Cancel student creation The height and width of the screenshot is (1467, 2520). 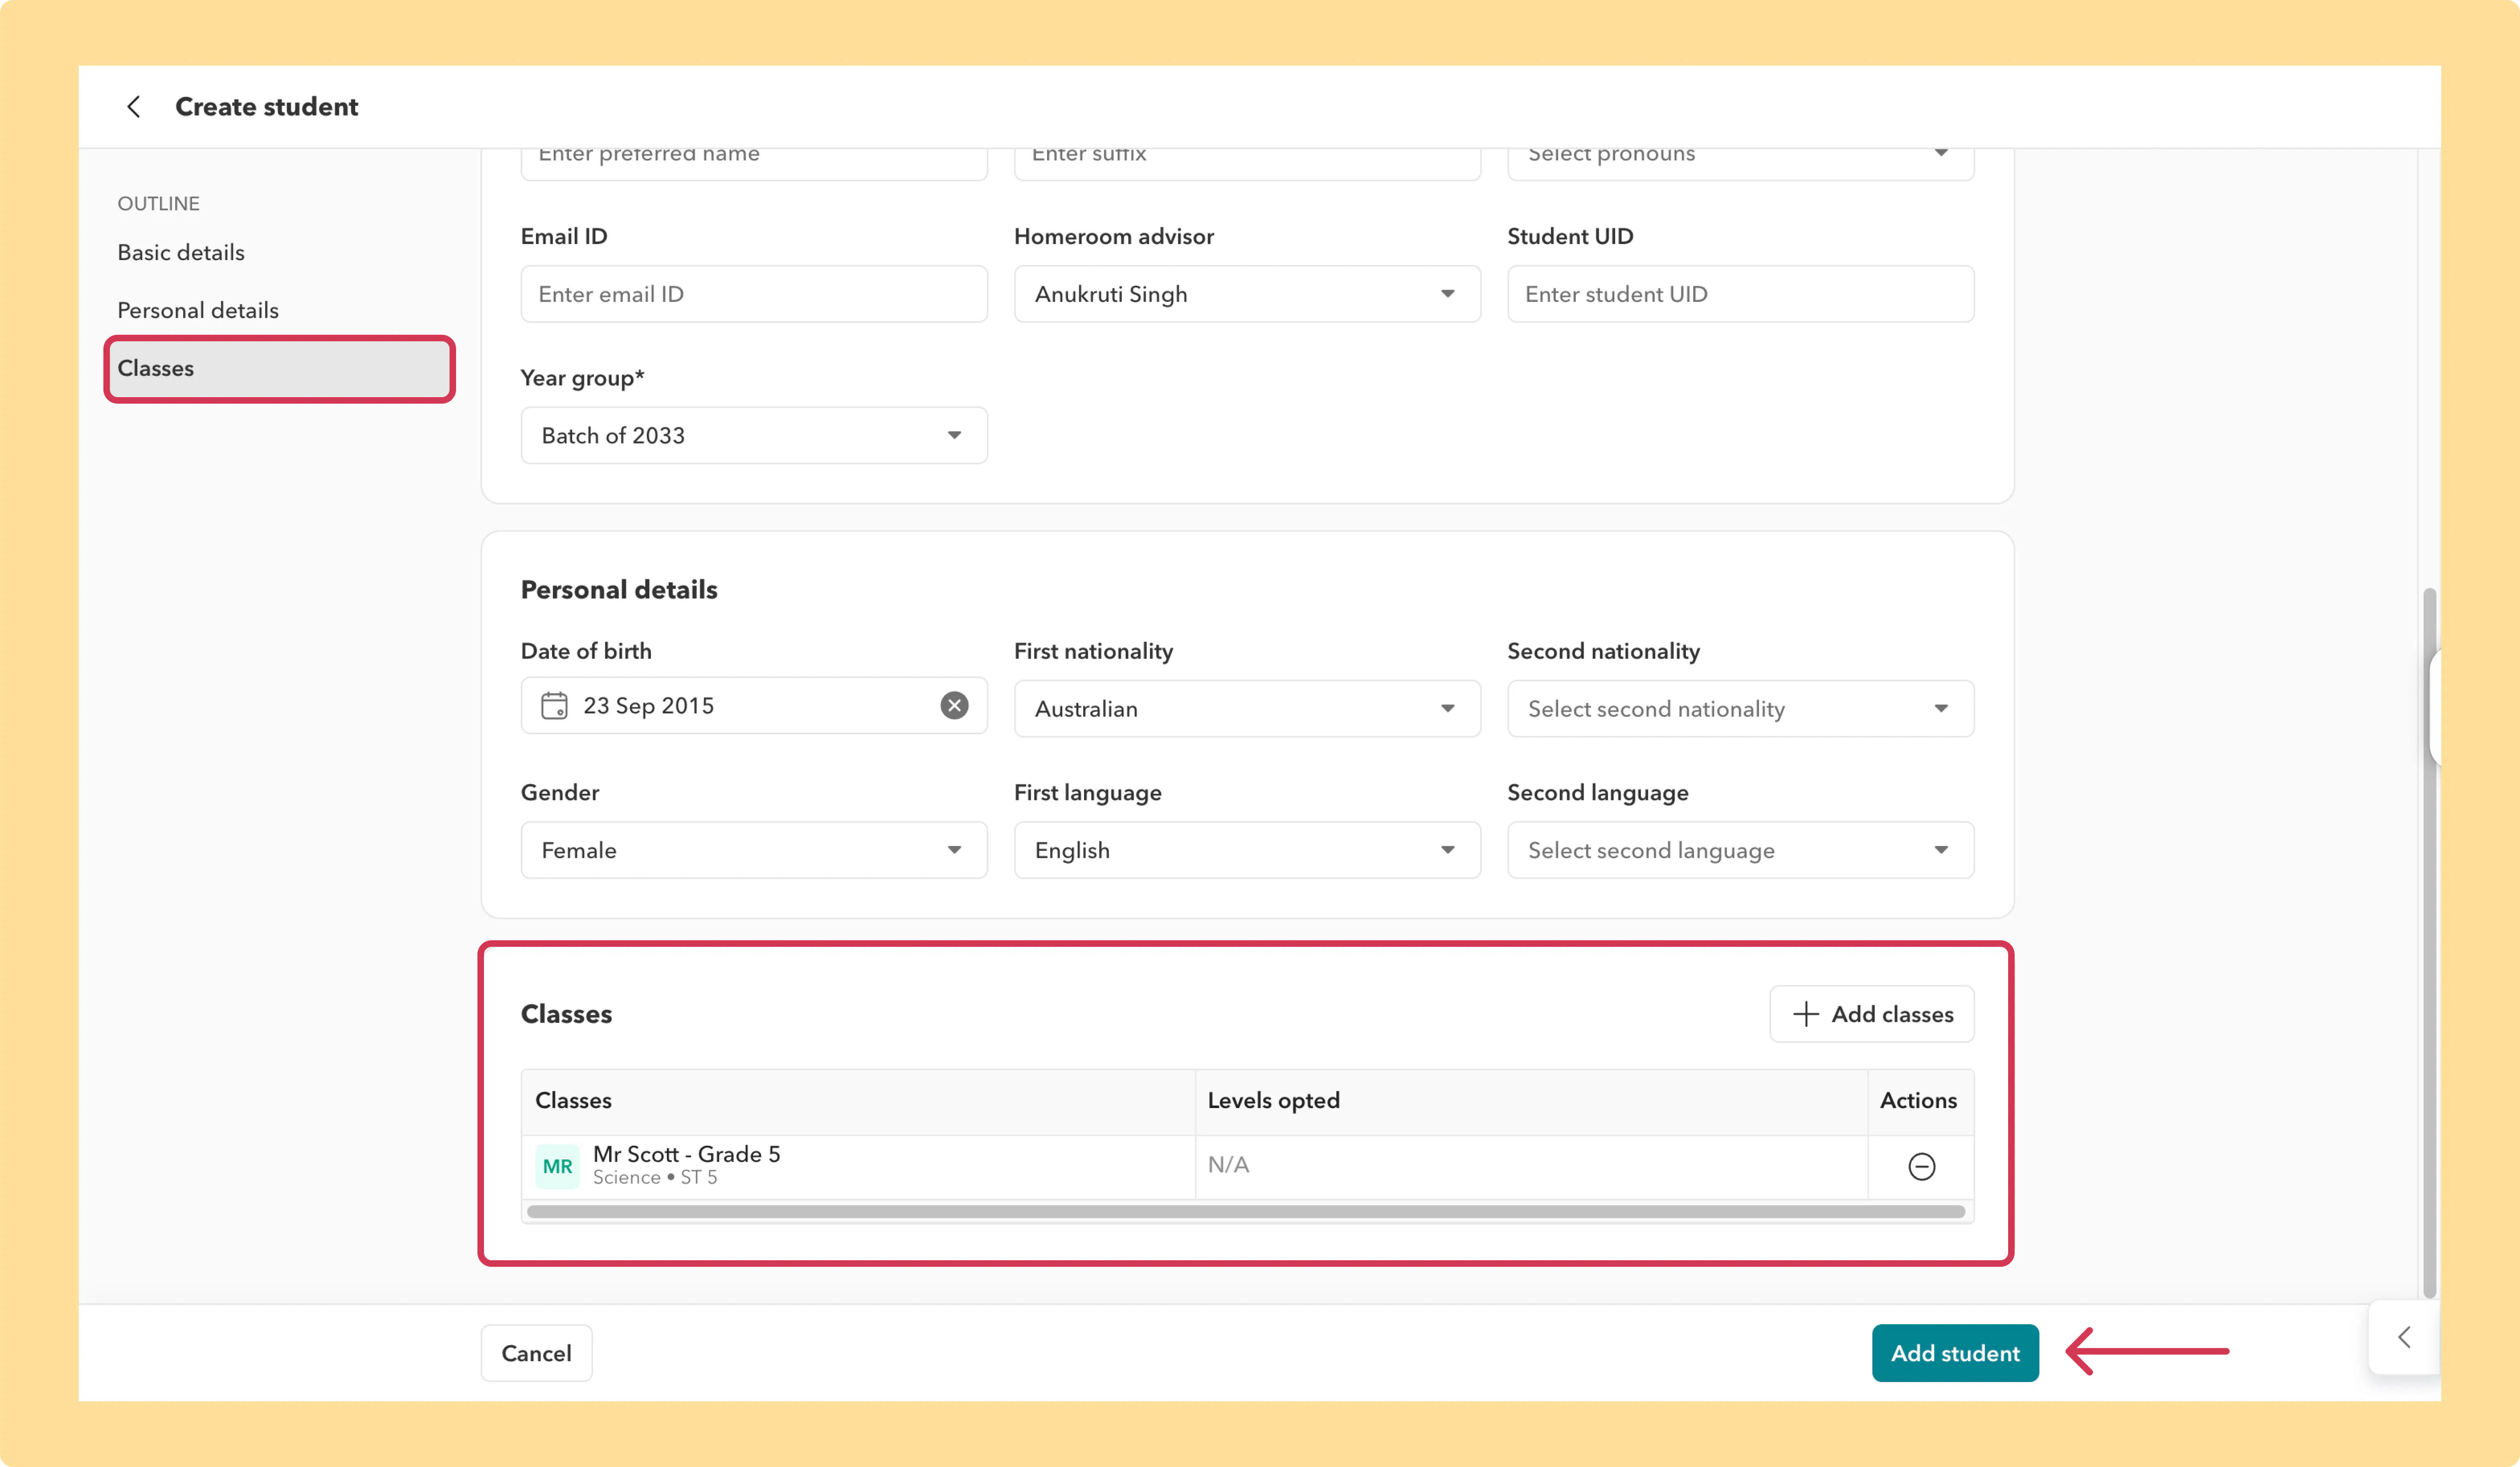point(536,1353)
